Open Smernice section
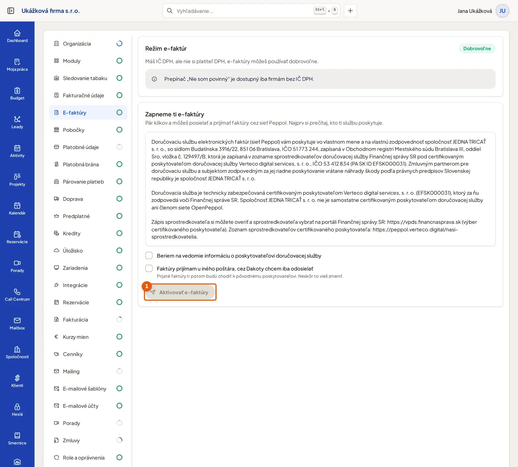 17,439
